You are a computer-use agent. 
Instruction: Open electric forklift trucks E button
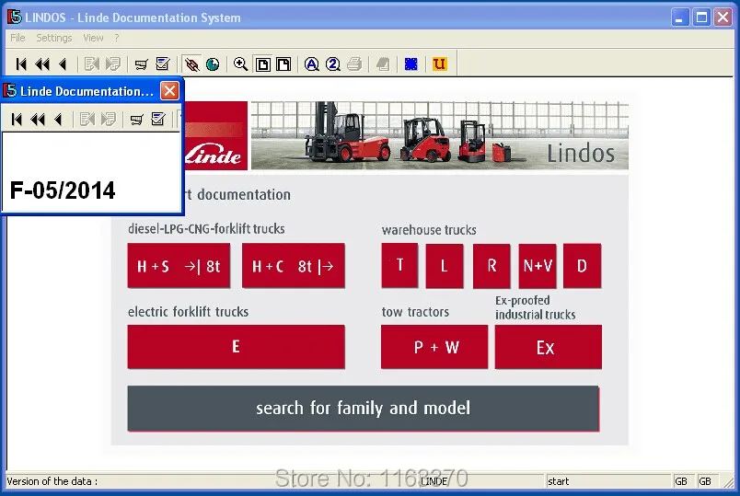point(236,347)
